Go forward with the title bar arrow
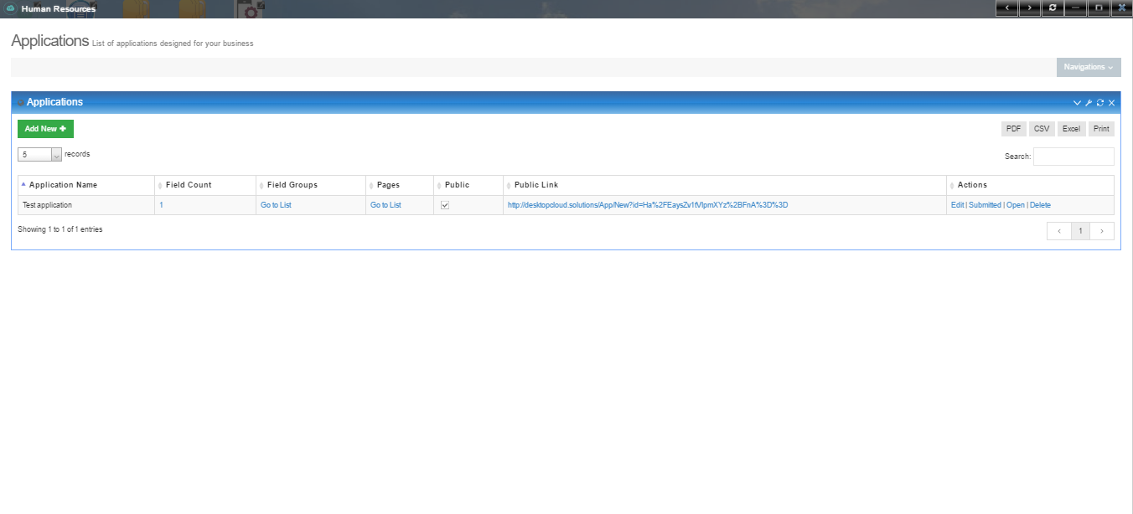This screenshot has width=1133, height=514. pyautogui.click(x=1029, y=8)
